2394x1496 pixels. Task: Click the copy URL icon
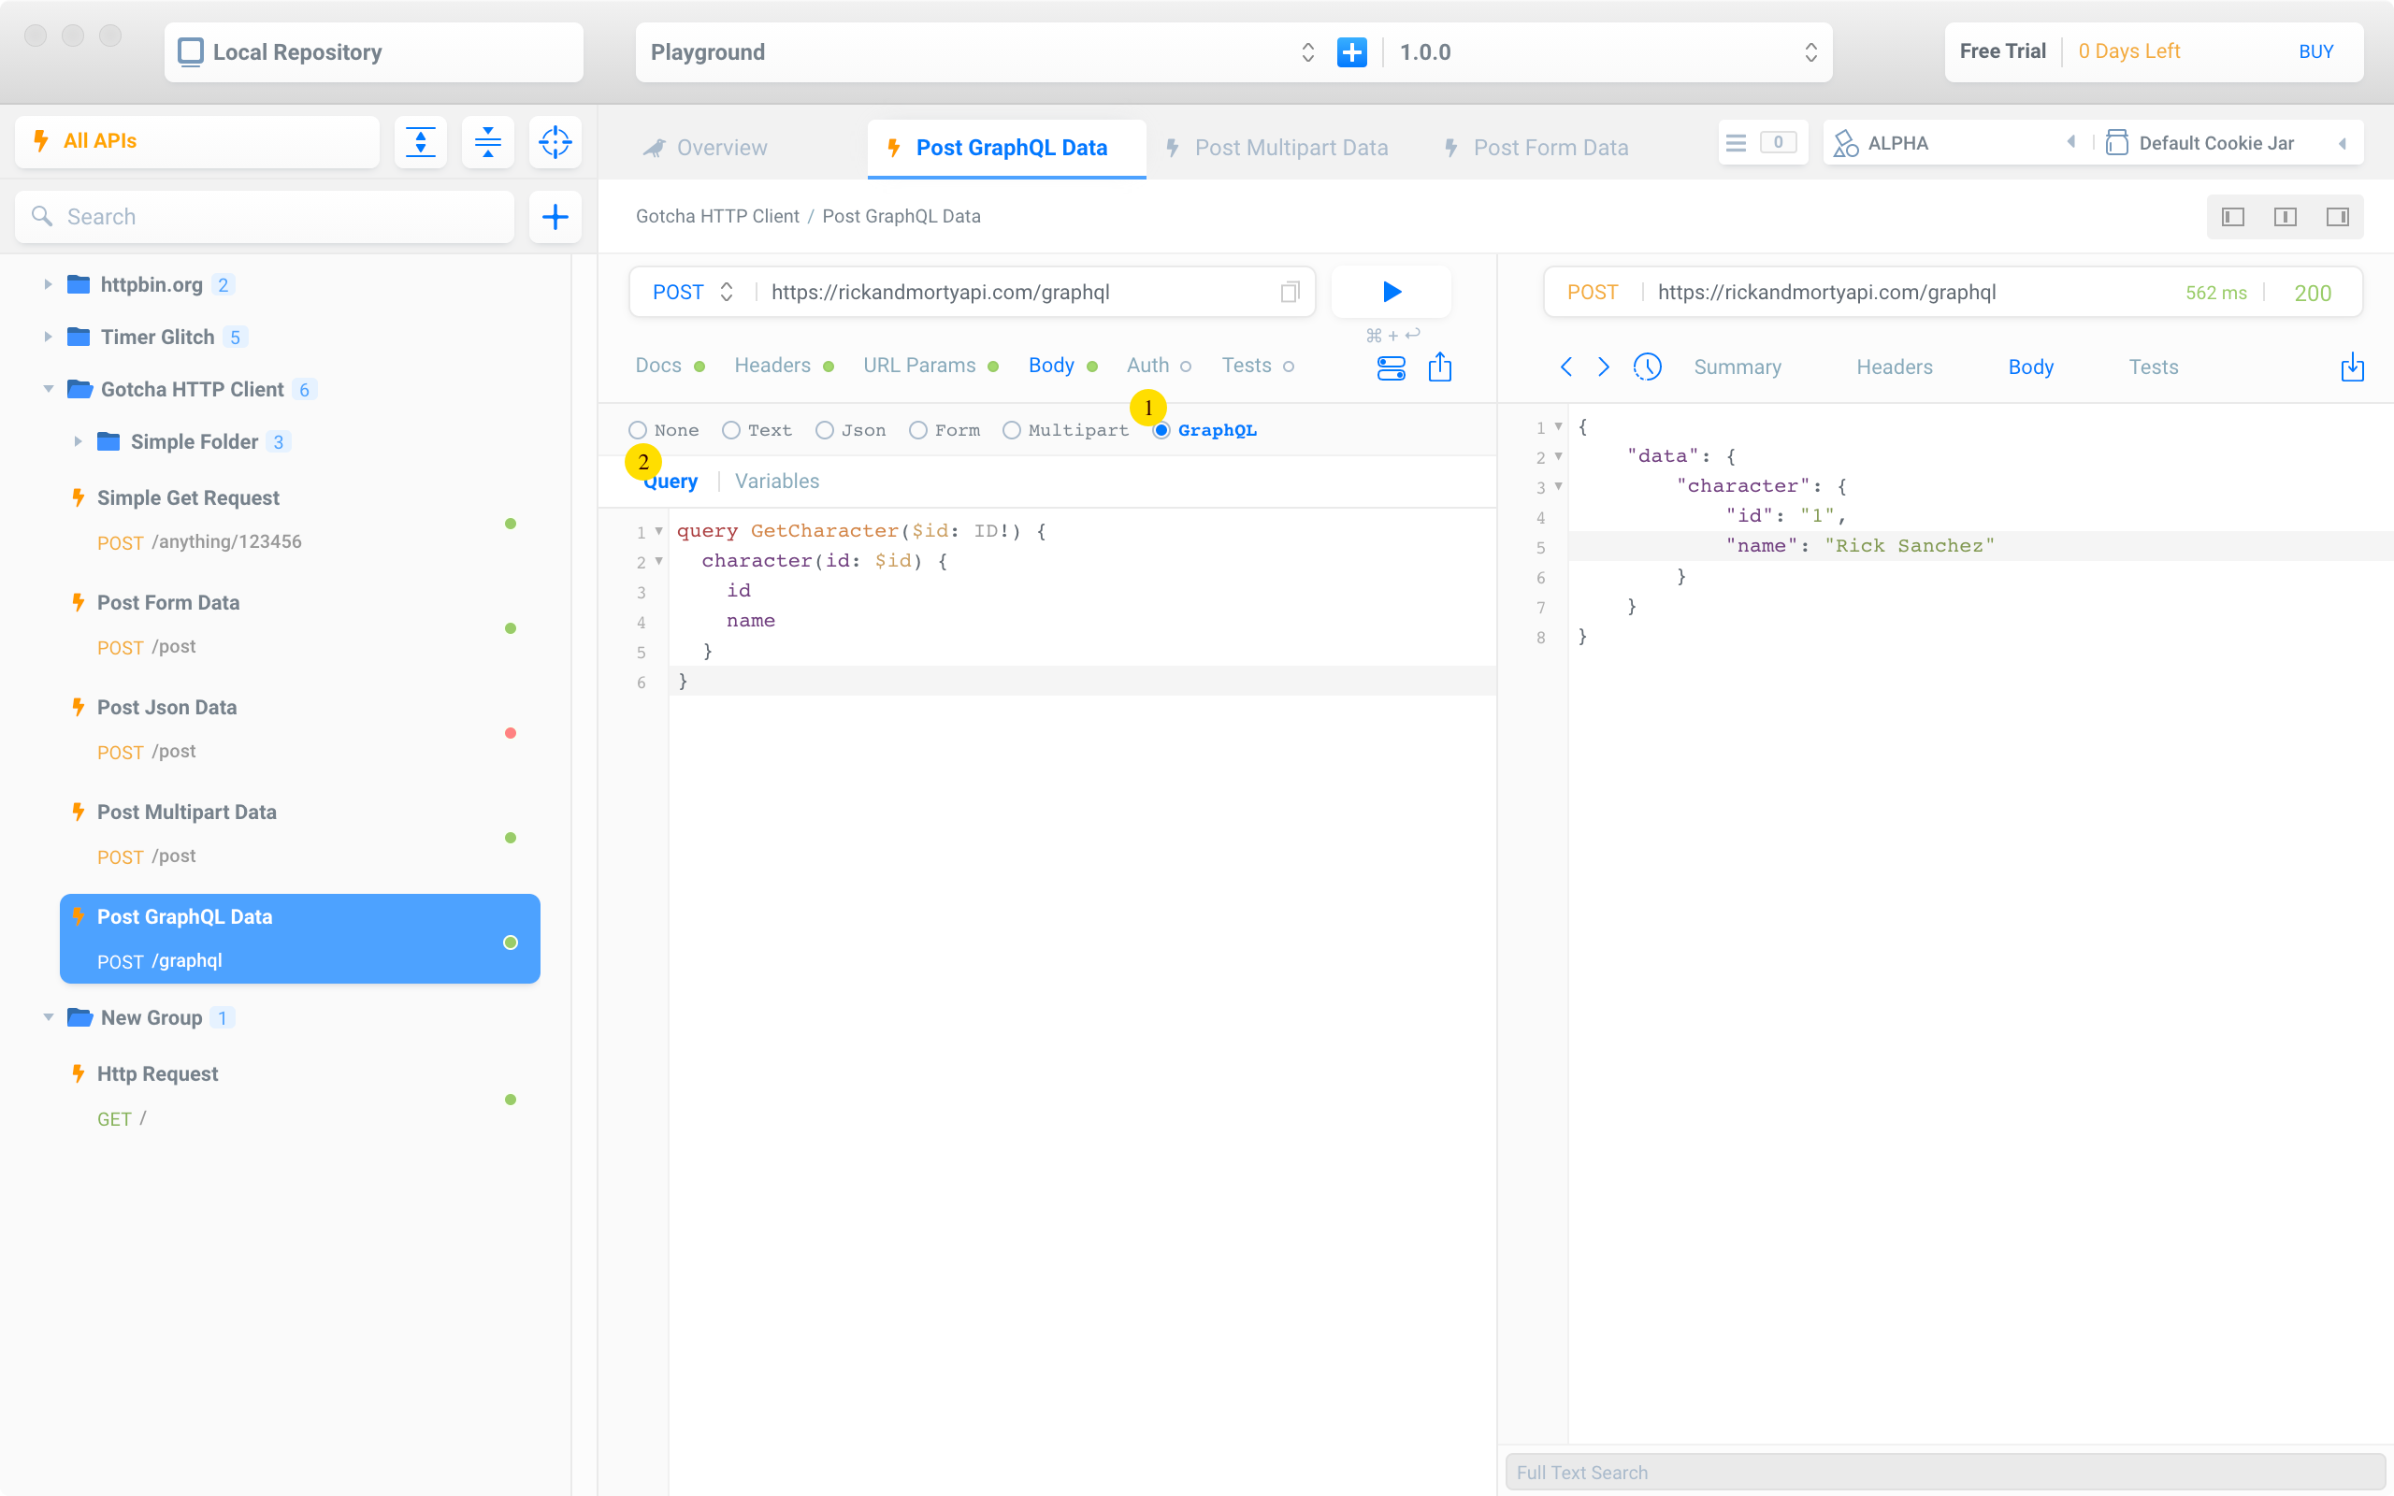[x=1289, y=292]
